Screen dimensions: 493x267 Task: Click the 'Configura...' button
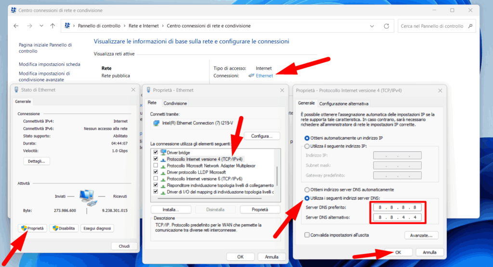(261, 136)
